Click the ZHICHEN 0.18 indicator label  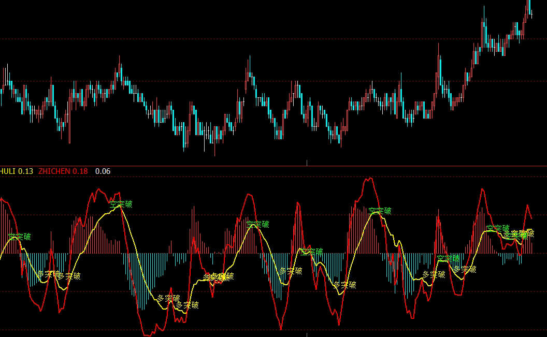coord(63,171)
